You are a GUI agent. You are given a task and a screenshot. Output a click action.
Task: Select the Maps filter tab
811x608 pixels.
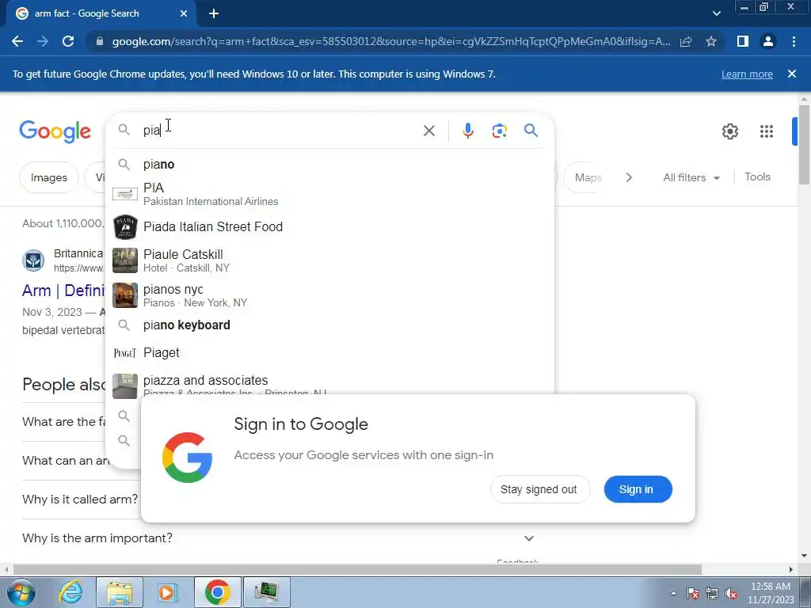(x=584, y=177)
